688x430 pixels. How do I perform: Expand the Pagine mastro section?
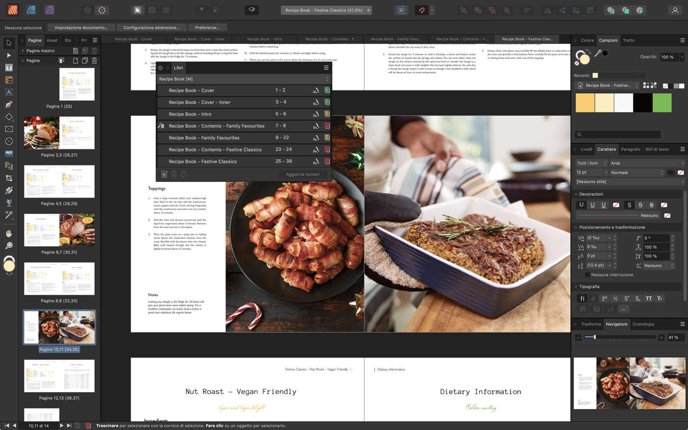23,51
